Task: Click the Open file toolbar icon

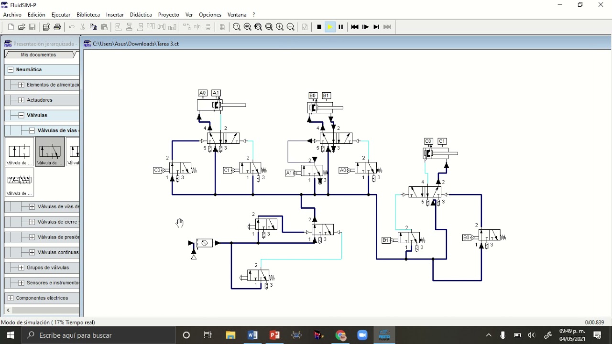Action: 22,27
